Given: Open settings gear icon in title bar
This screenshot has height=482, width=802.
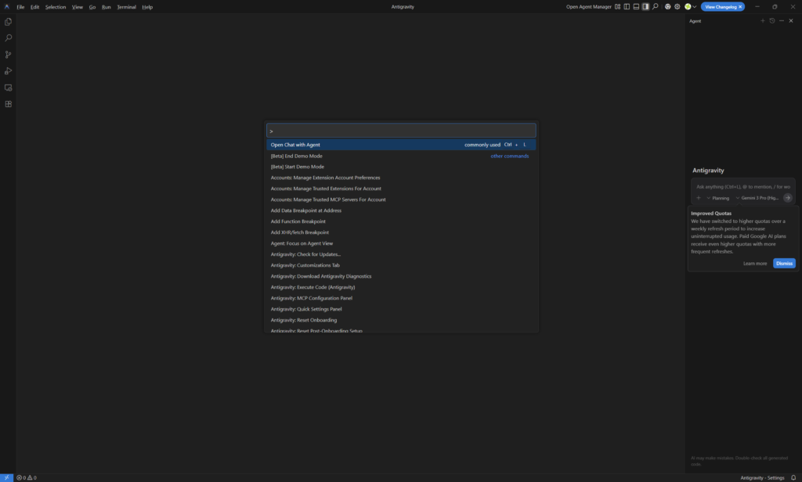Looking at the screenshot, I should [x=677, y=7].
